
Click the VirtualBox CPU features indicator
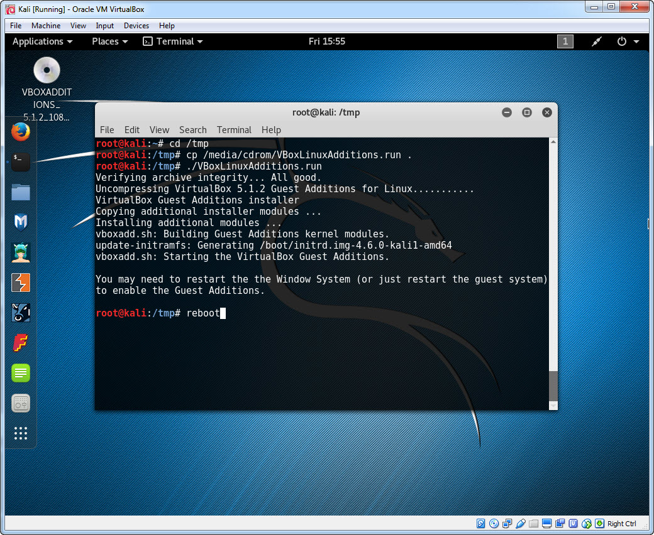[x=574, y=524]
